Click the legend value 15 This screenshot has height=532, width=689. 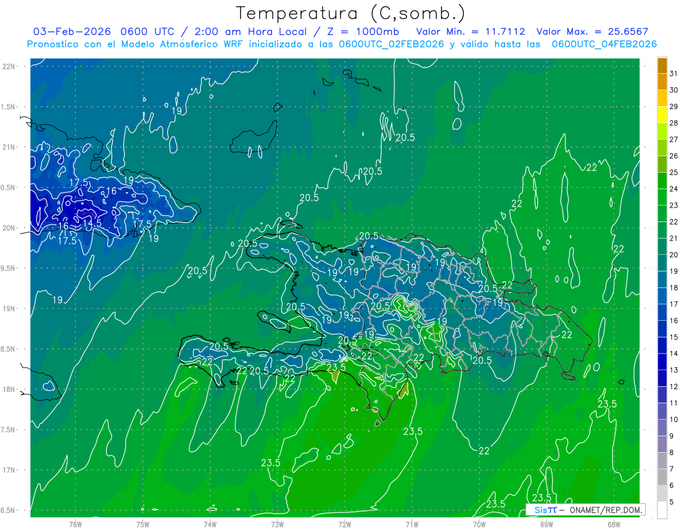pyautogui.click(x=674, y=337)
